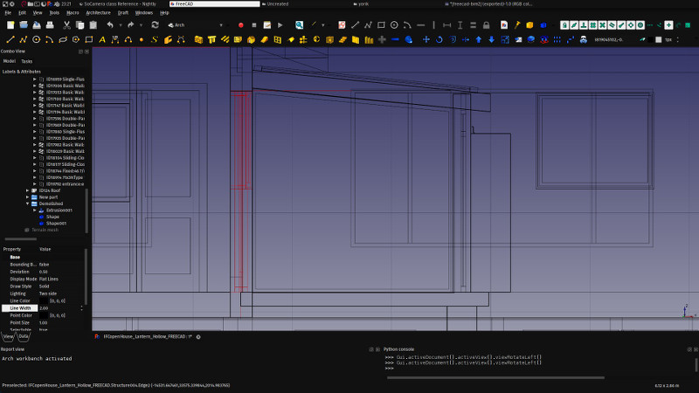
Task: Click the Undo arrow icon
Action: [109, 25]
